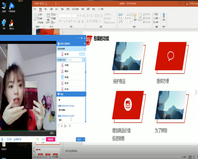Toggle bullet list formatting
Viewport: 198px width, 159px height.
pos(88,16)
